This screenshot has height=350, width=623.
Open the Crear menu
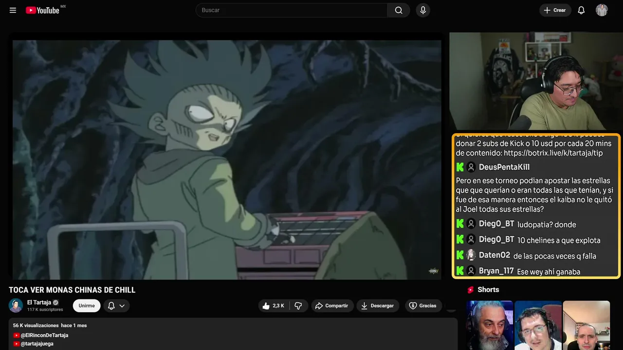pyautogui.click(x=555, y=10)
